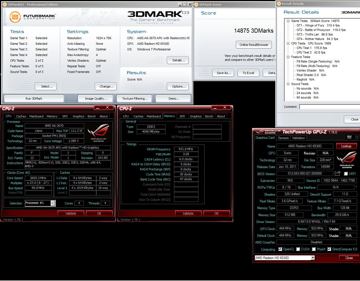Click the Futuremark Corporation orange logo

(15, 17)
